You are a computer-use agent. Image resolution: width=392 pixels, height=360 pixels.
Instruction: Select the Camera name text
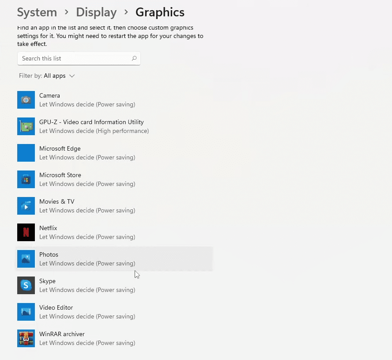49,95
